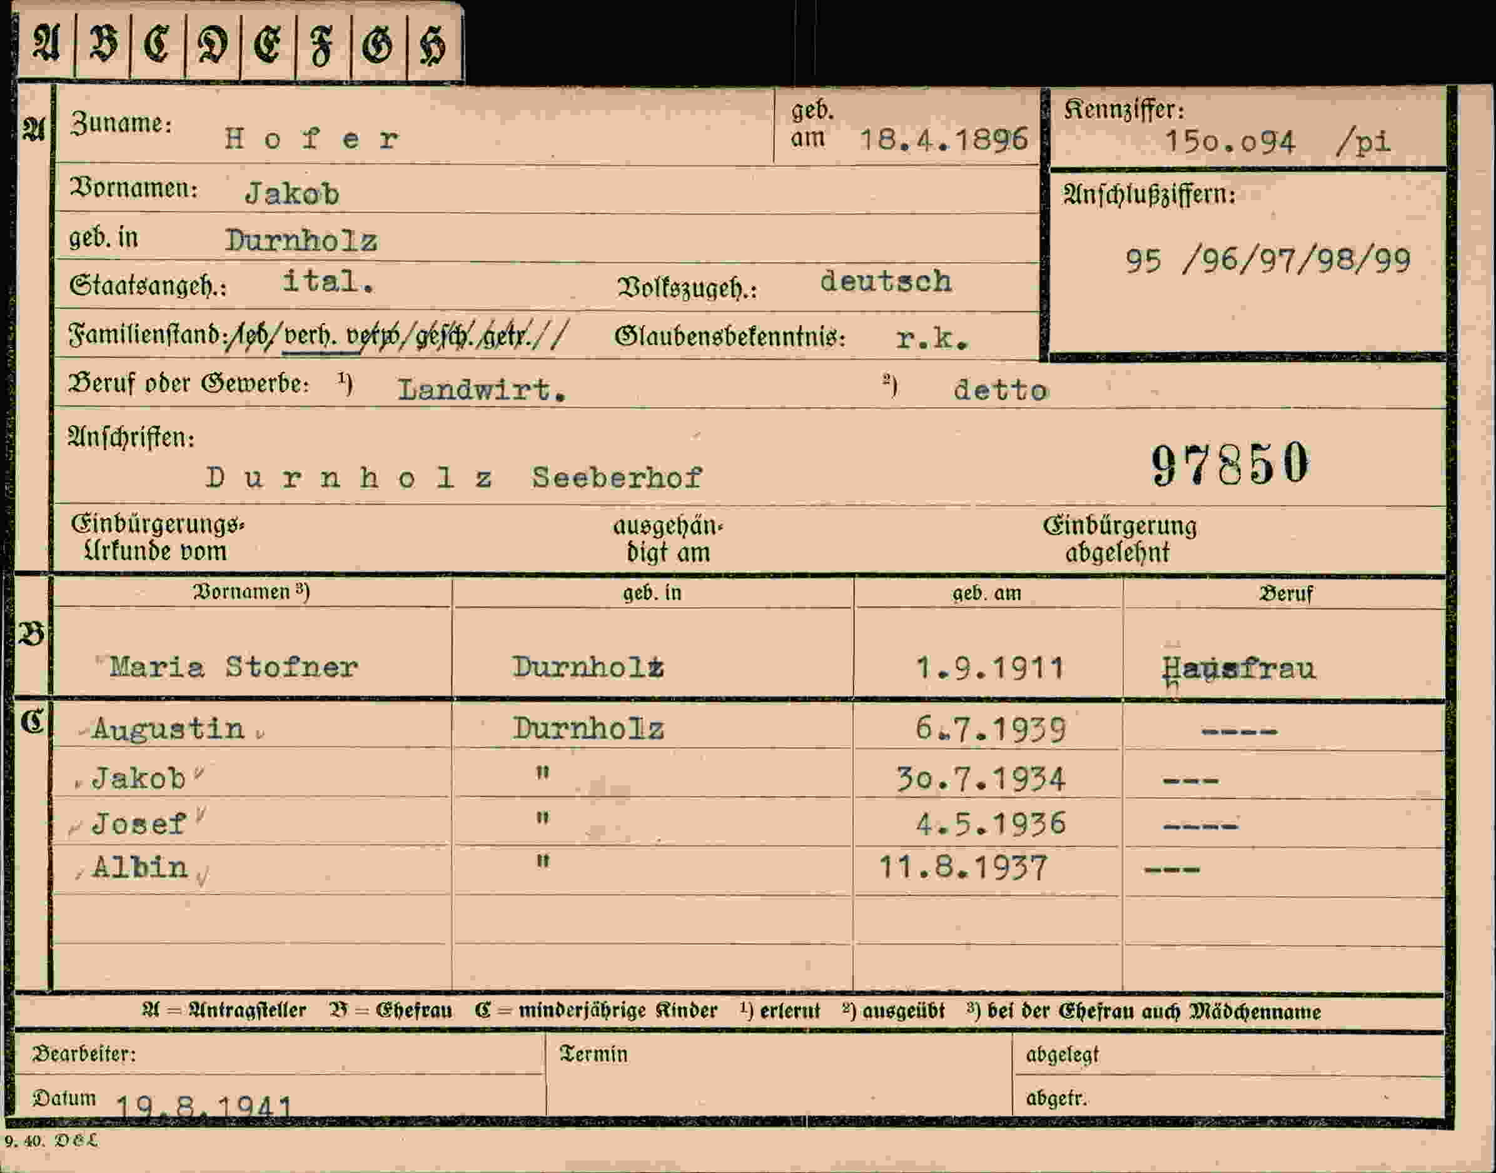Click the ethnicity value 'deutsch'
This screenshot has width=1496, height=1173.
pos(886,281)
